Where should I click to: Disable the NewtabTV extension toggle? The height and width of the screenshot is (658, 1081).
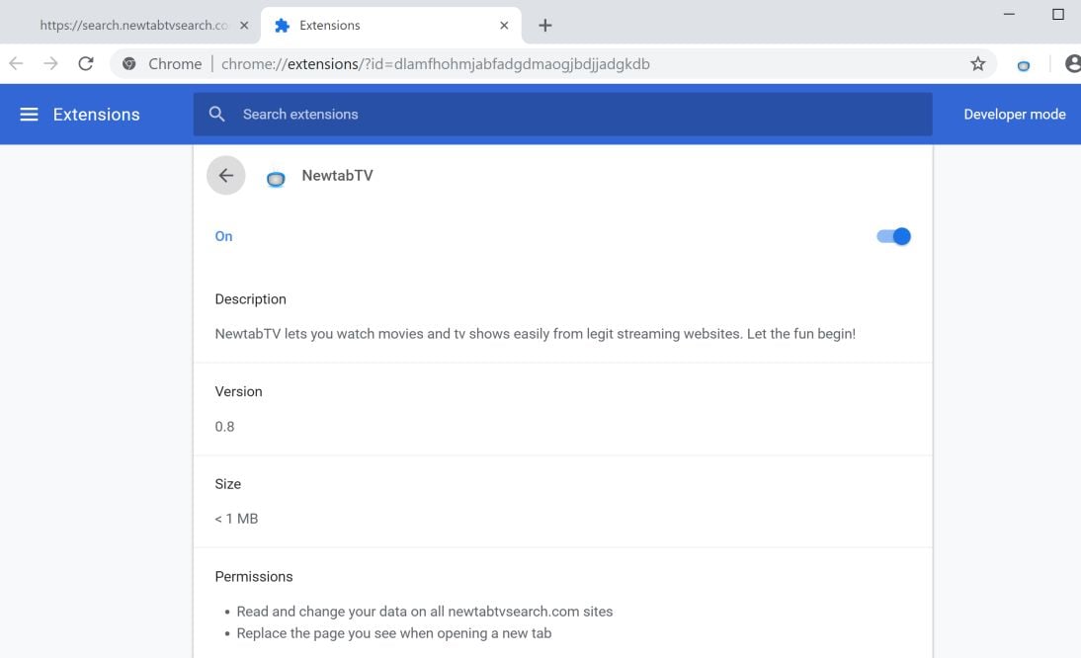tap(893, 236)
